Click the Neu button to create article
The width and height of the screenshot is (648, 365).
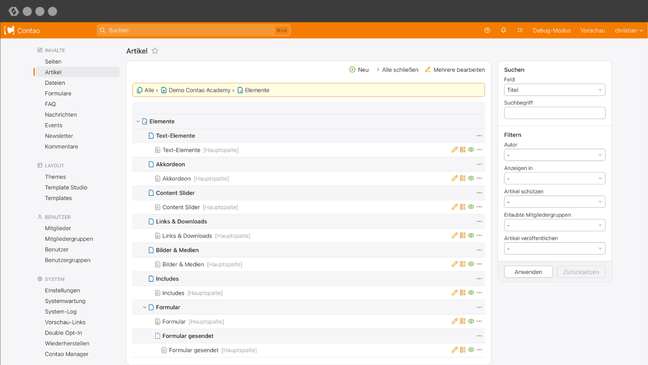359,70
